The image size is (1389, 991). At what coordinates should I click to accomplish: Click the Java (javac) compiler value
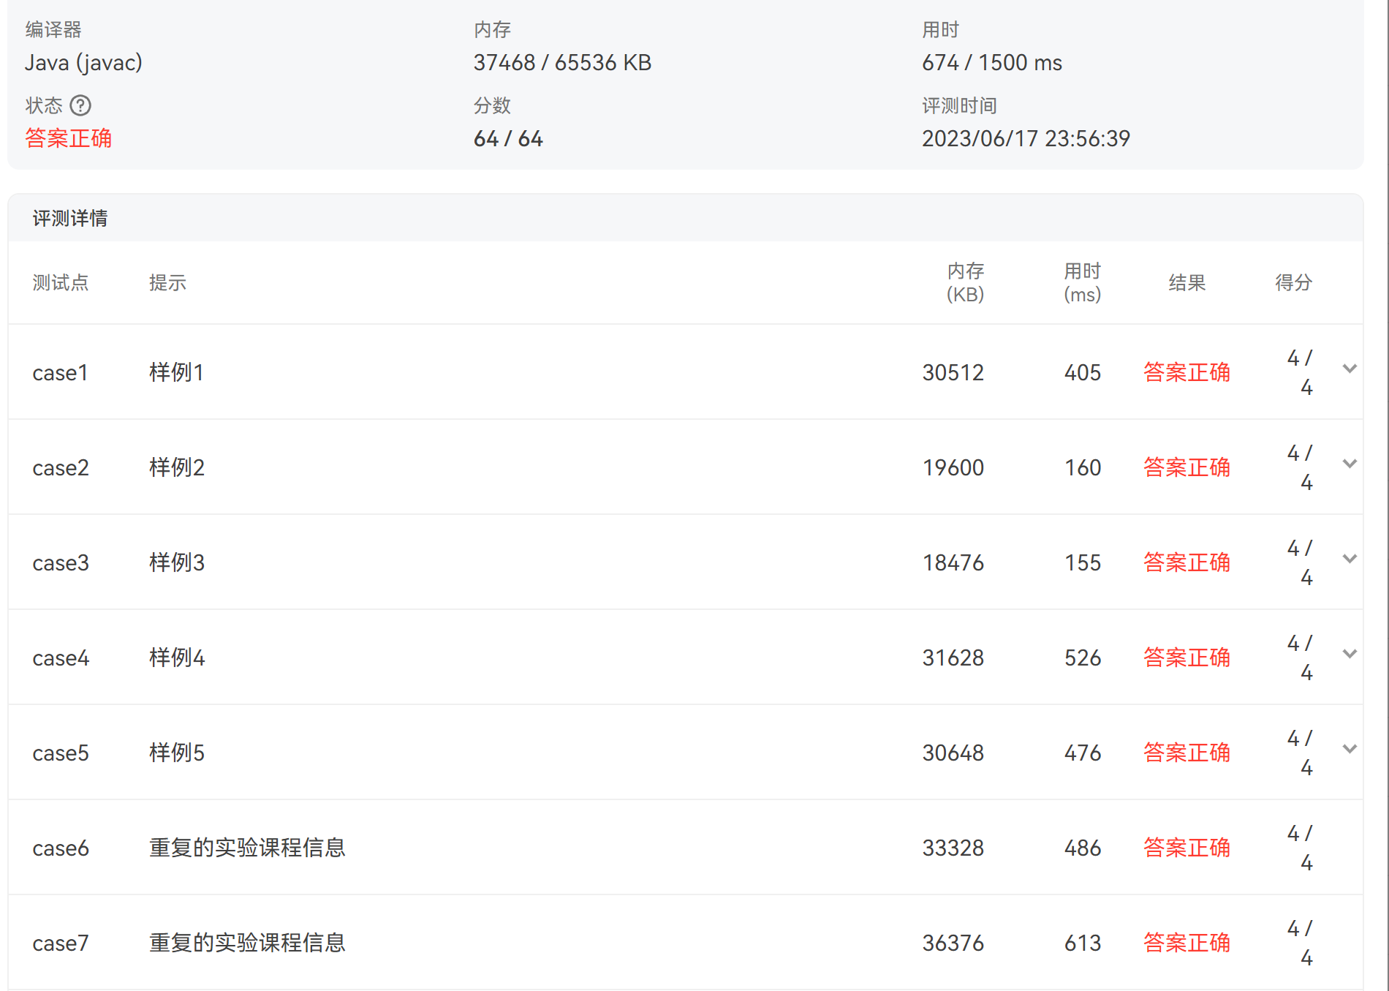click(x=83, y=63)
